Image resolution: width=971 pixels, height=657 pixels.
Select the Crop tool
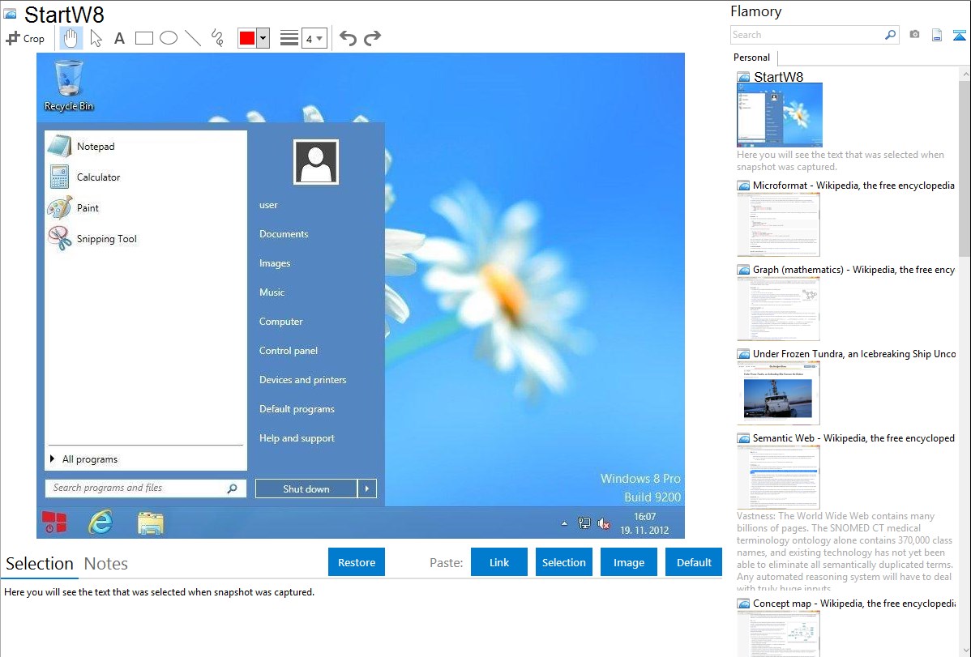pos(25,38)
